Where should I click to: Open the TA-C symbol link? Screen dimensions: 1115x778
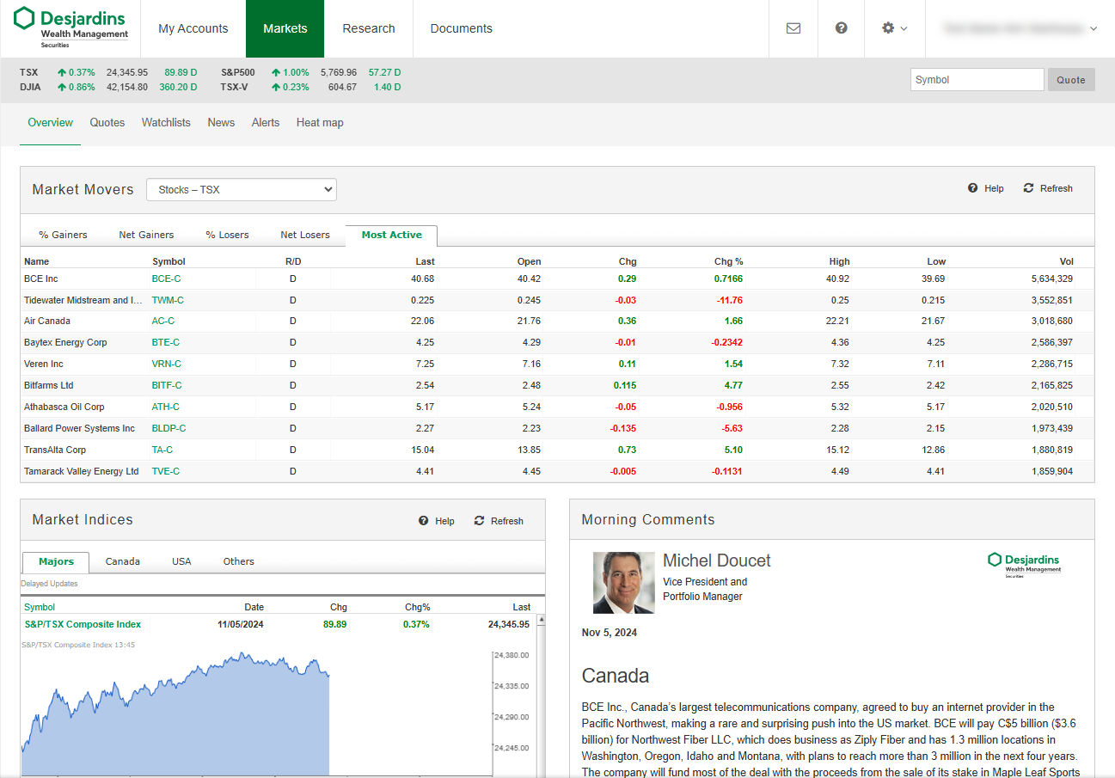162,450
